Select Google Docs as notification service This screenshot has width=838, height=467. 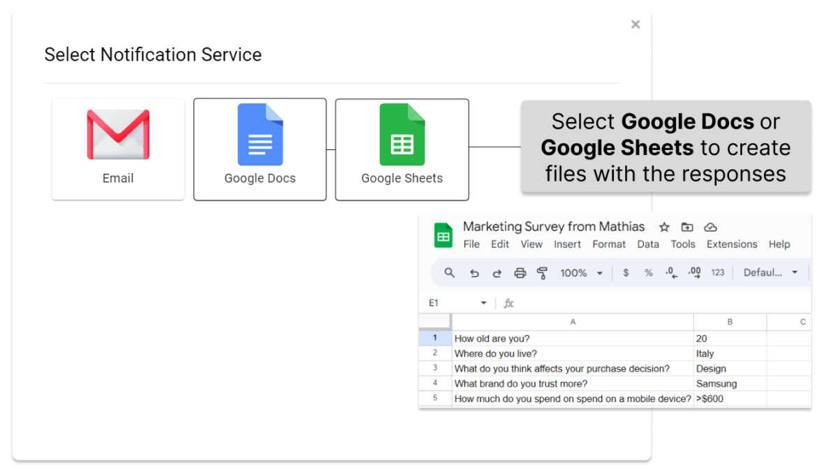(x=260, y=149)
